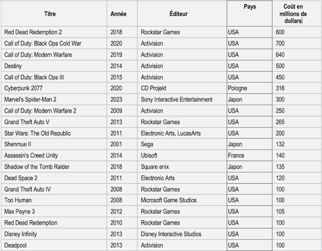Screen dimensions: 322x251
Task: Select the Cyberpunk 2077 title cell
Action: (x=24, y=88)
